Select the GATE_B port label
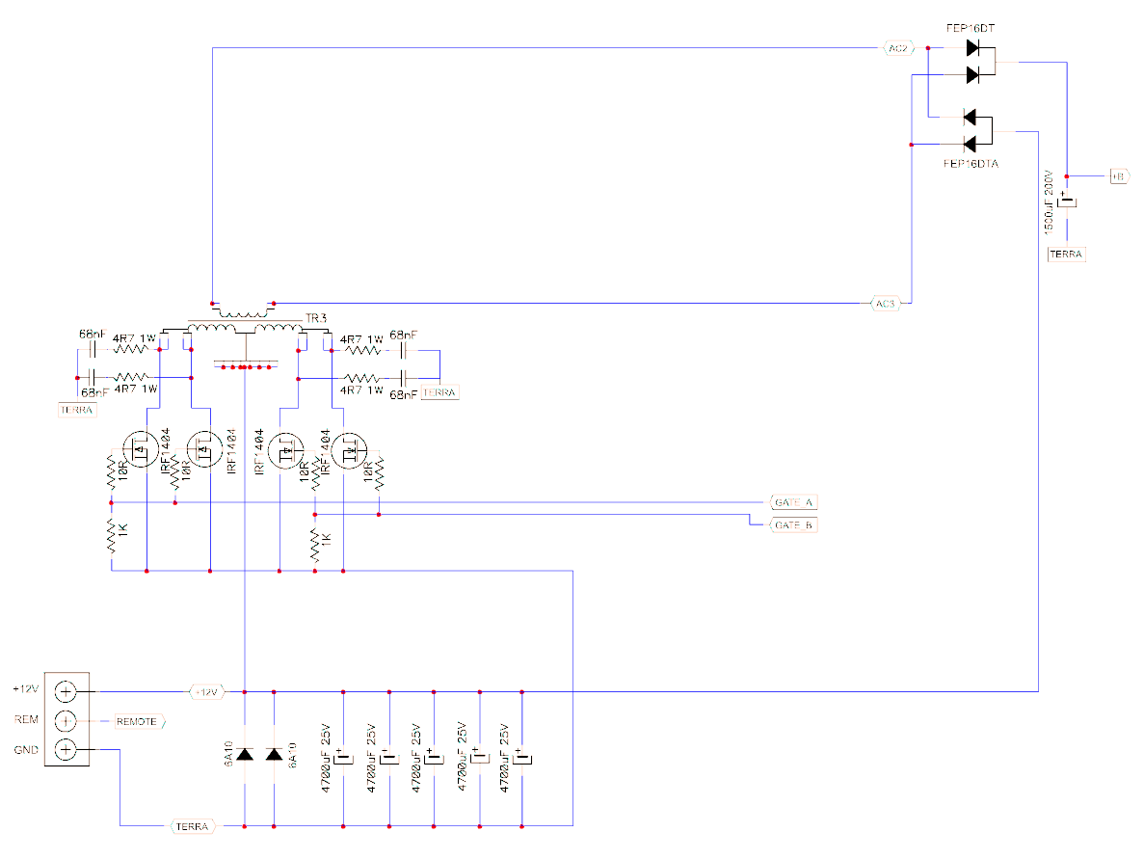 coord(793,524)
